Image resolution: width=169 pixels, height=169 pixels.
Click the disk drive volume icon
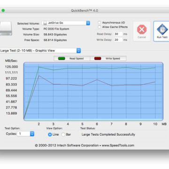point(6,28)
